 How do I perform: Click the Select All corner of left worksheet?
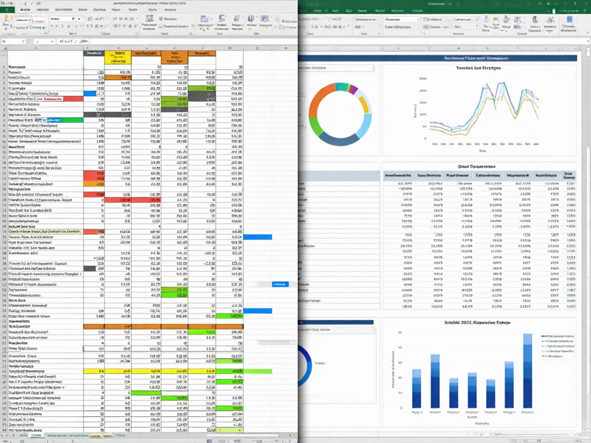click(x=4, y=48)
